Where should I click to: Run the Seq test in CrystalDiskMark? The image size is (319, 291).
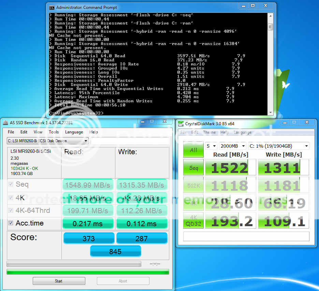[193, 167]
